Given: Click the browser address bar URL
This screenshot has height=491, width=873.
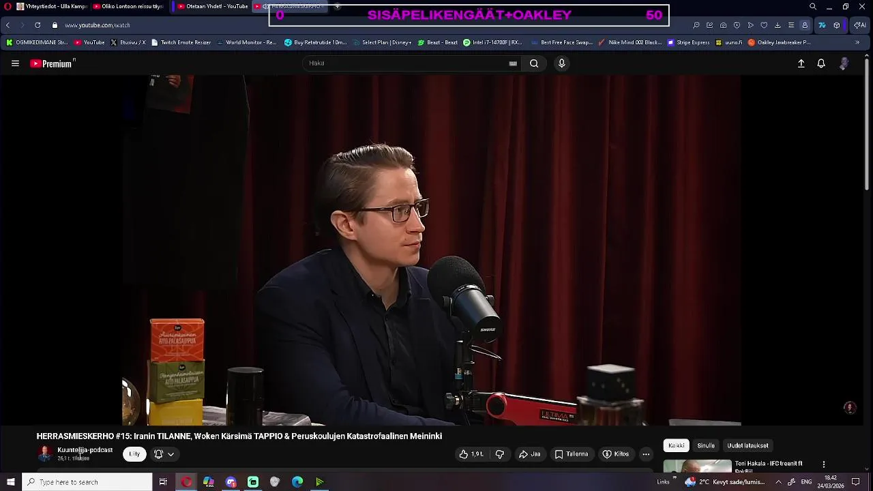Looking at the screenshot, I should 98,25.
